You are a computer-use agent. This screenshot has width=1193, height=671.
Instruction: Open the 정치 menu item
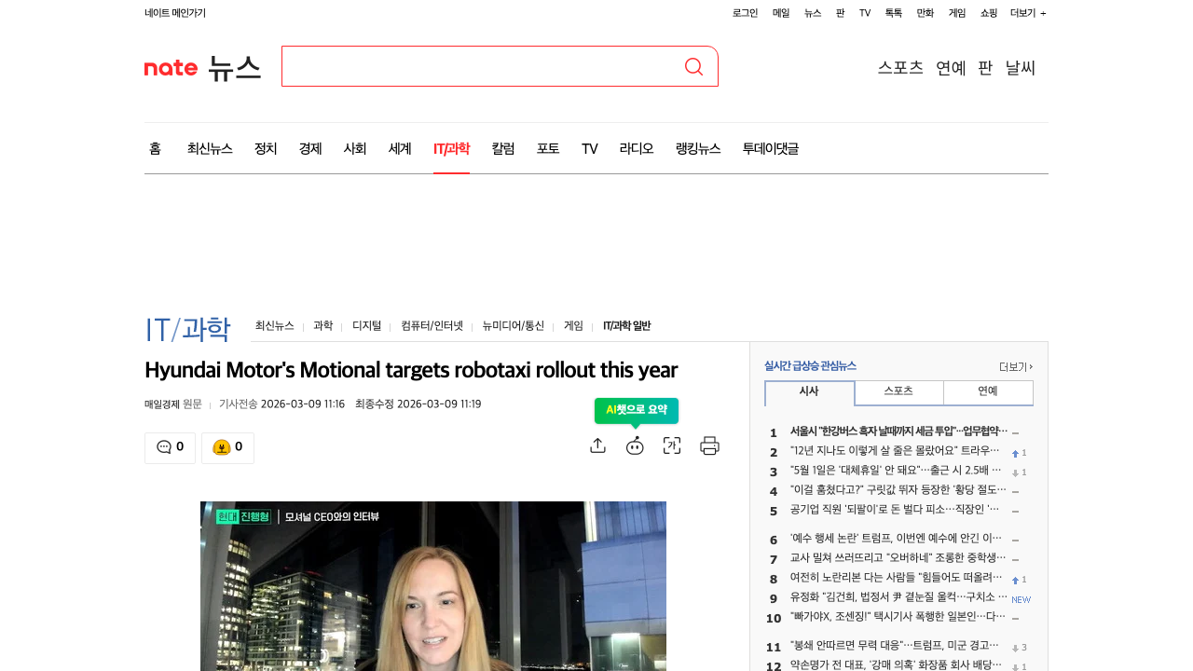point(266,148)
